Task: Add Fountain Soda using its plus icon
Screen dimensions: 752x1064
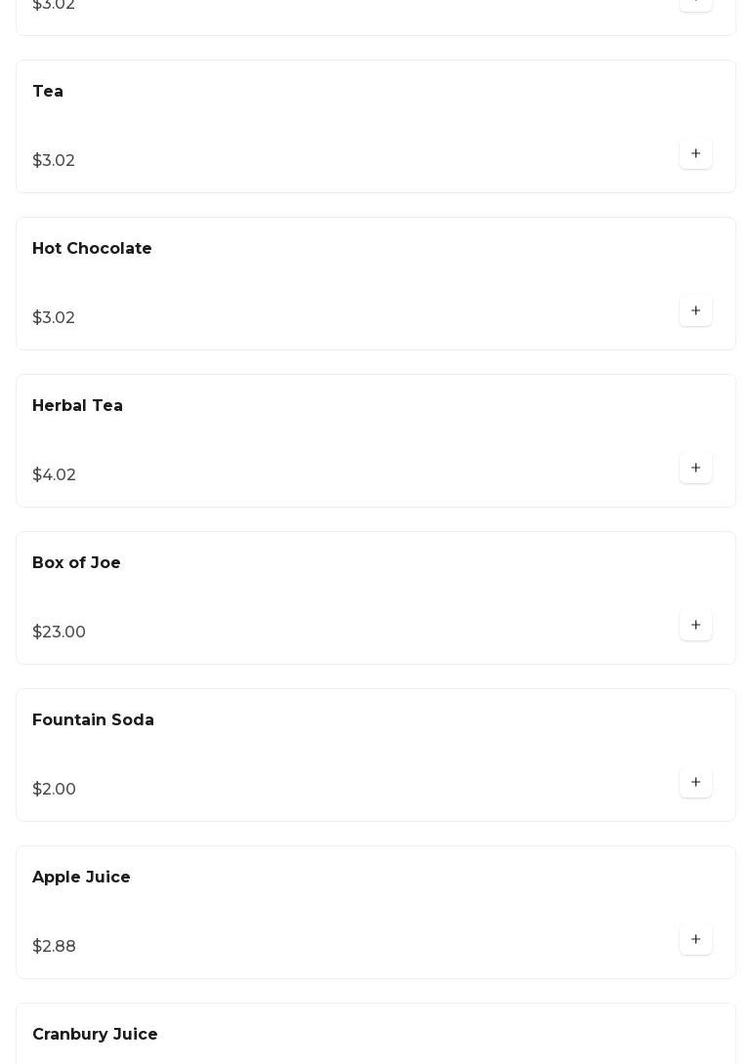Action: (x=695, y=782)
